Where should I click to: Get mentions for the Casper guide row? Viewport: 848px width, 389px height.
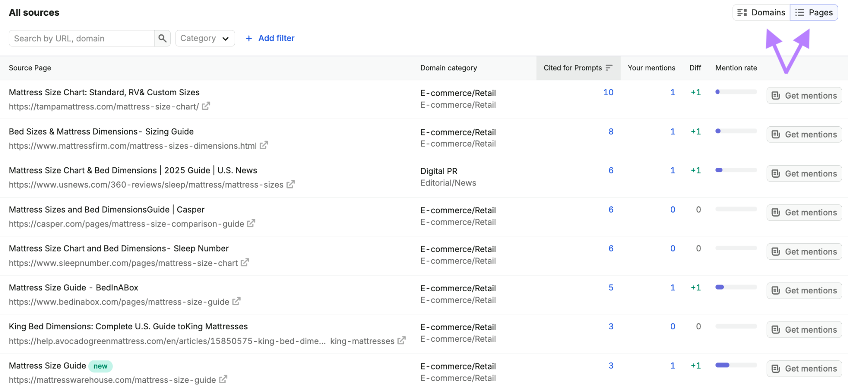coord(804,213)
